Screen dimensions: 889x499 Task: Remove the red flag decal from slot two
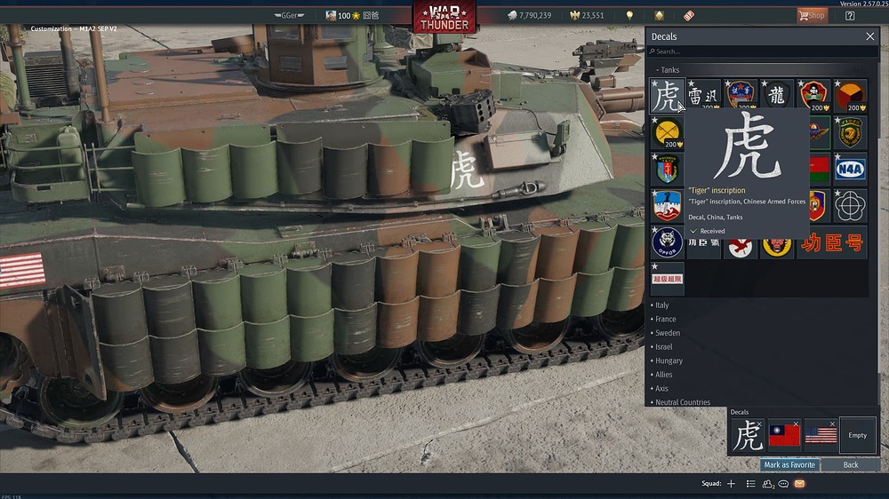(796, 424)
